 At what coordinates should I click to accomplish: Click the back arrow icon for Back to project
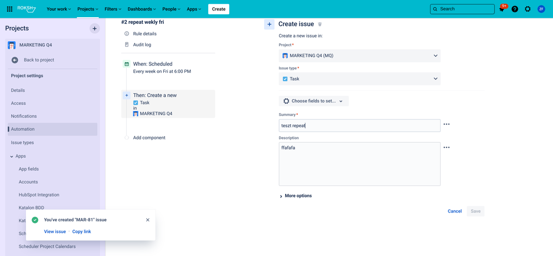click(15, 60)
